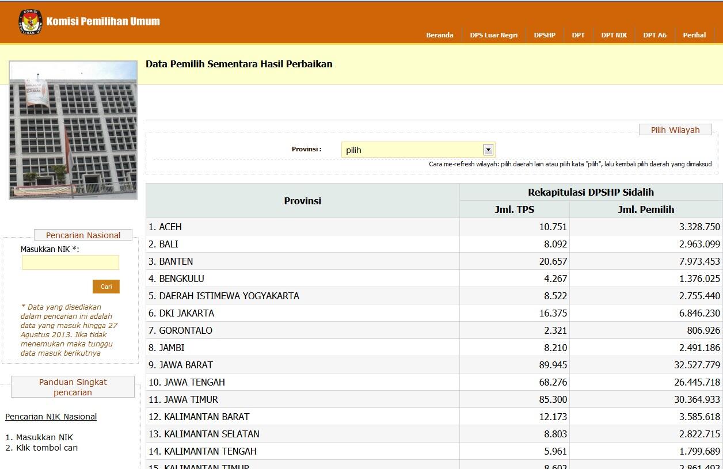
Task: Click the Provinsi column header
Action: click(x=303, y=201)
